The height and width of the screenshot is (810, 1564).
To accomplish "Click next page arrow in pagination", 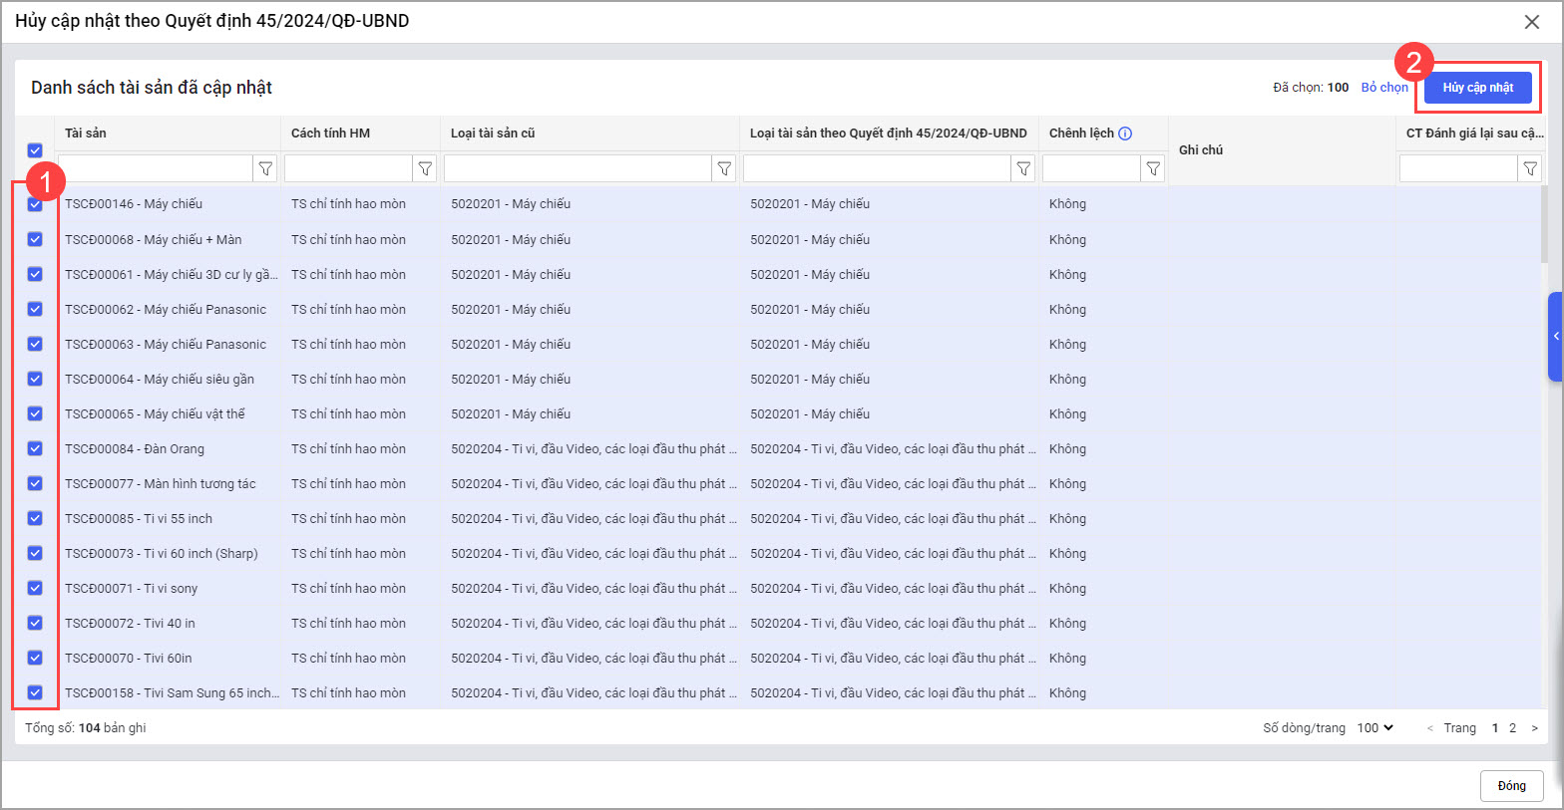I will (x=1534, y=728).
